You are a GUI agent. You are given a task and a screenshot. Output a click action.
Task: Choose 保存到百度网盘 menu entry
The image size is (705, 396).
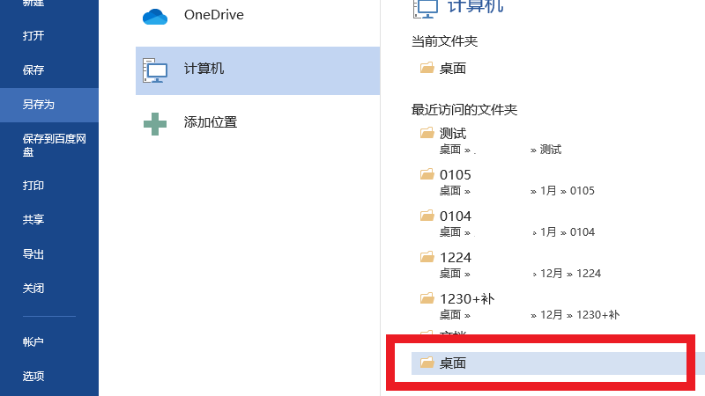coord(48,145)
